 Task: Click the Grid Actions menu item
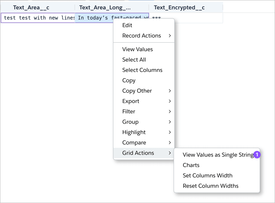138,153
